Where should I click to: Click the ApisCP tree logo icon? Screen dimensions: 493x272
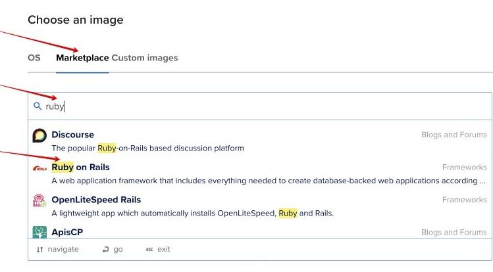coord(39,232)
